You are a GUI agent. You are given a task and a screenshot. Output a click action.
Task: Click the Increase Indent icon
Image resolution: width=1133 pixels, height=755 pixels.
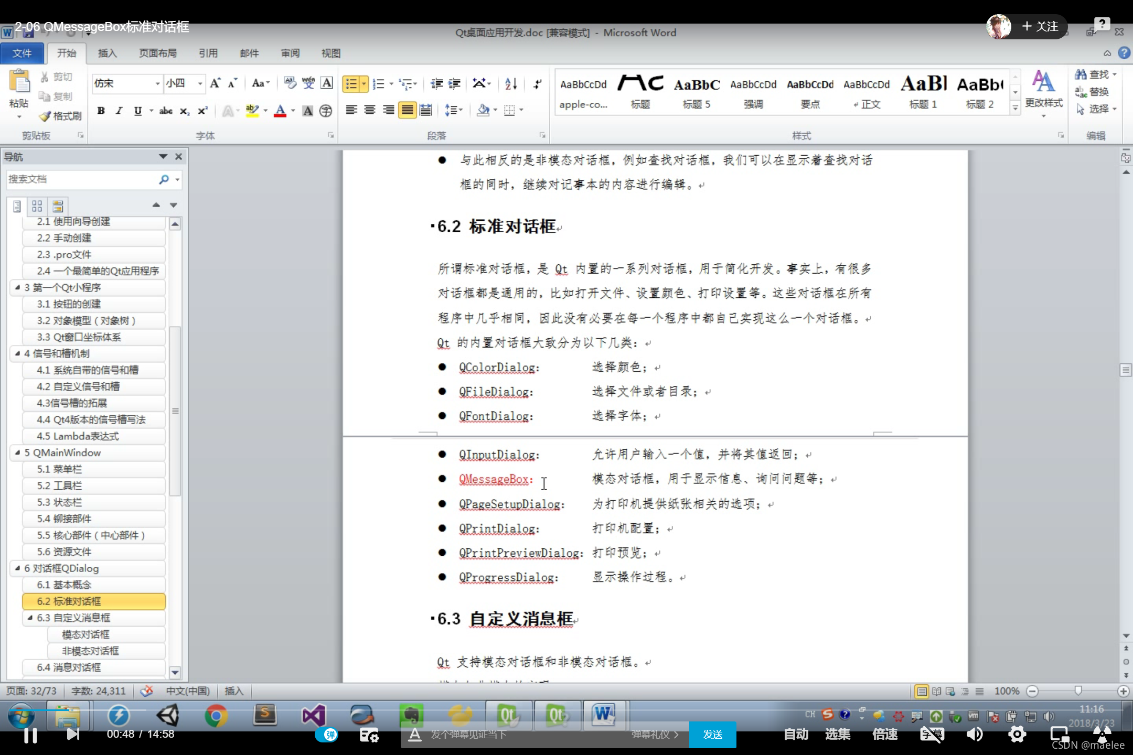(454, 84)
